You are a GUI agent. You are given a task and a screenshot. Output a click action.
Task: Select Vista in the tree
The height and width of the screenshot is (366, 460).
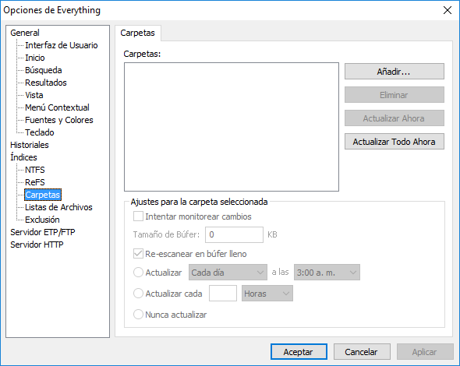pyautogui.click(x=34, y=95)
